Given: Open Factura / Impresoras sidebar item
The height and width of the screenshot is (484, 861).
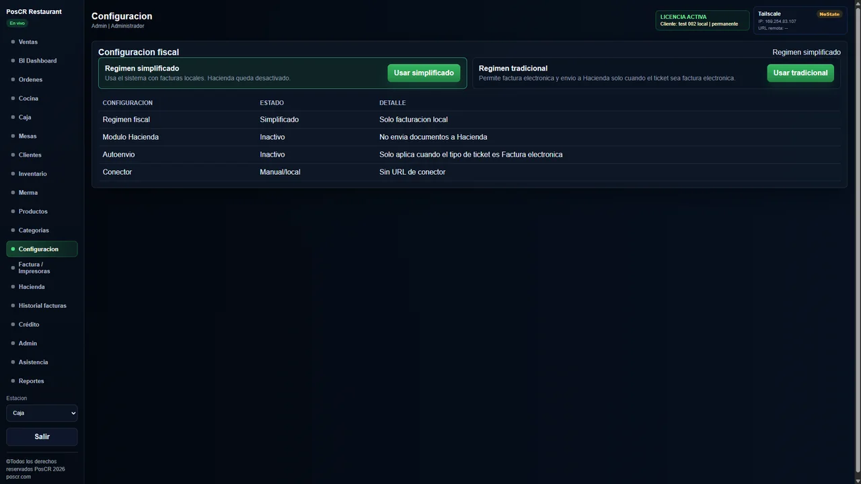Looking at the screenshot, I should [x=42, y=268].
